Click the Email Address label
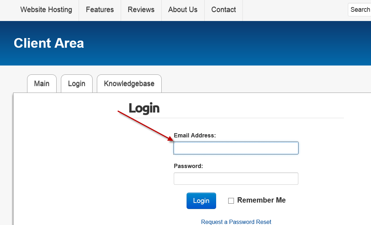 (195, 135)
